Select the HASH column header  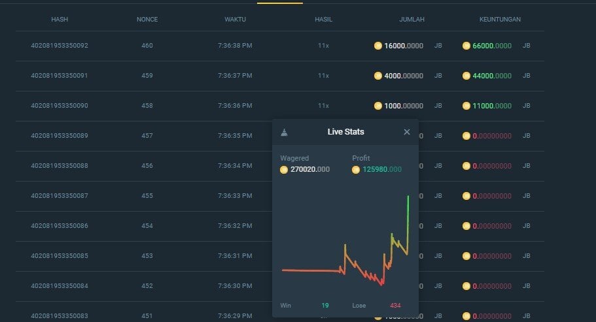[60, 20]
